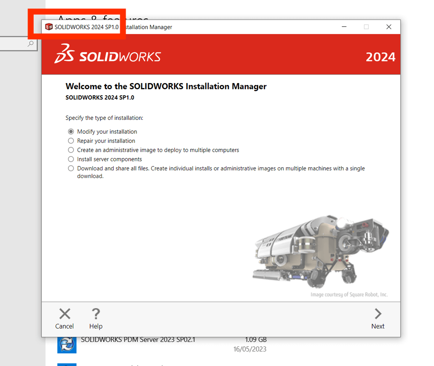The image size is (434, 366).
Task: Click the red-highlighted SW icon near Apps & features
Action: [48, 27]
